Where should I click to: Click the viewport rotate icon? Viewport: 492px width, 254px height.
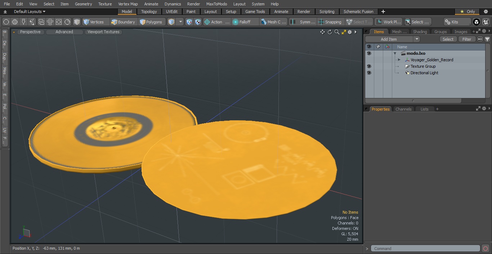330,32
